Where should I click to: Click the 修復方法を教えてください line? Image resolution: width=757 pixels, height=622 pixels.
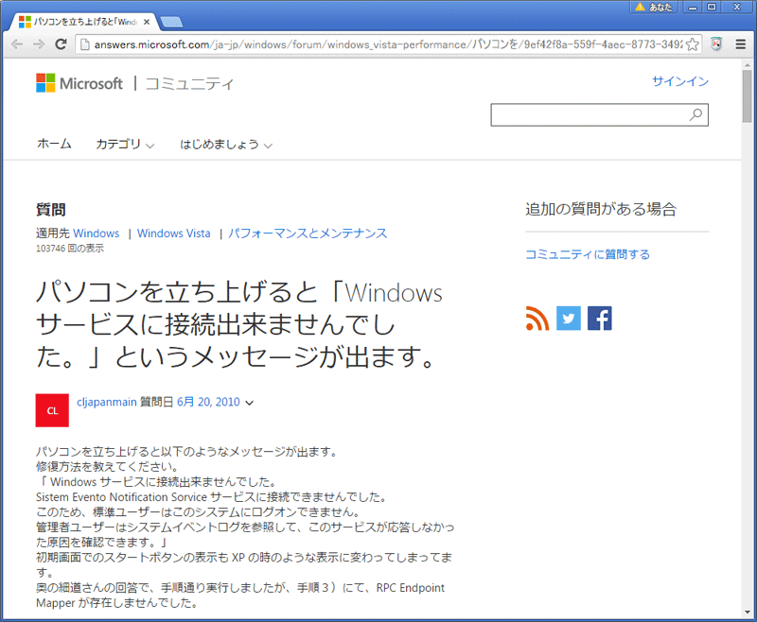[x=108, y=467]
